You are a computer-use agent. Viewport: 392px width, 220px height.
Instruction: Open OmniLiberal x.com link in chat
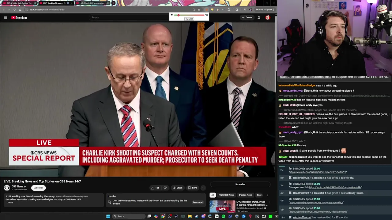click(365, 96)
